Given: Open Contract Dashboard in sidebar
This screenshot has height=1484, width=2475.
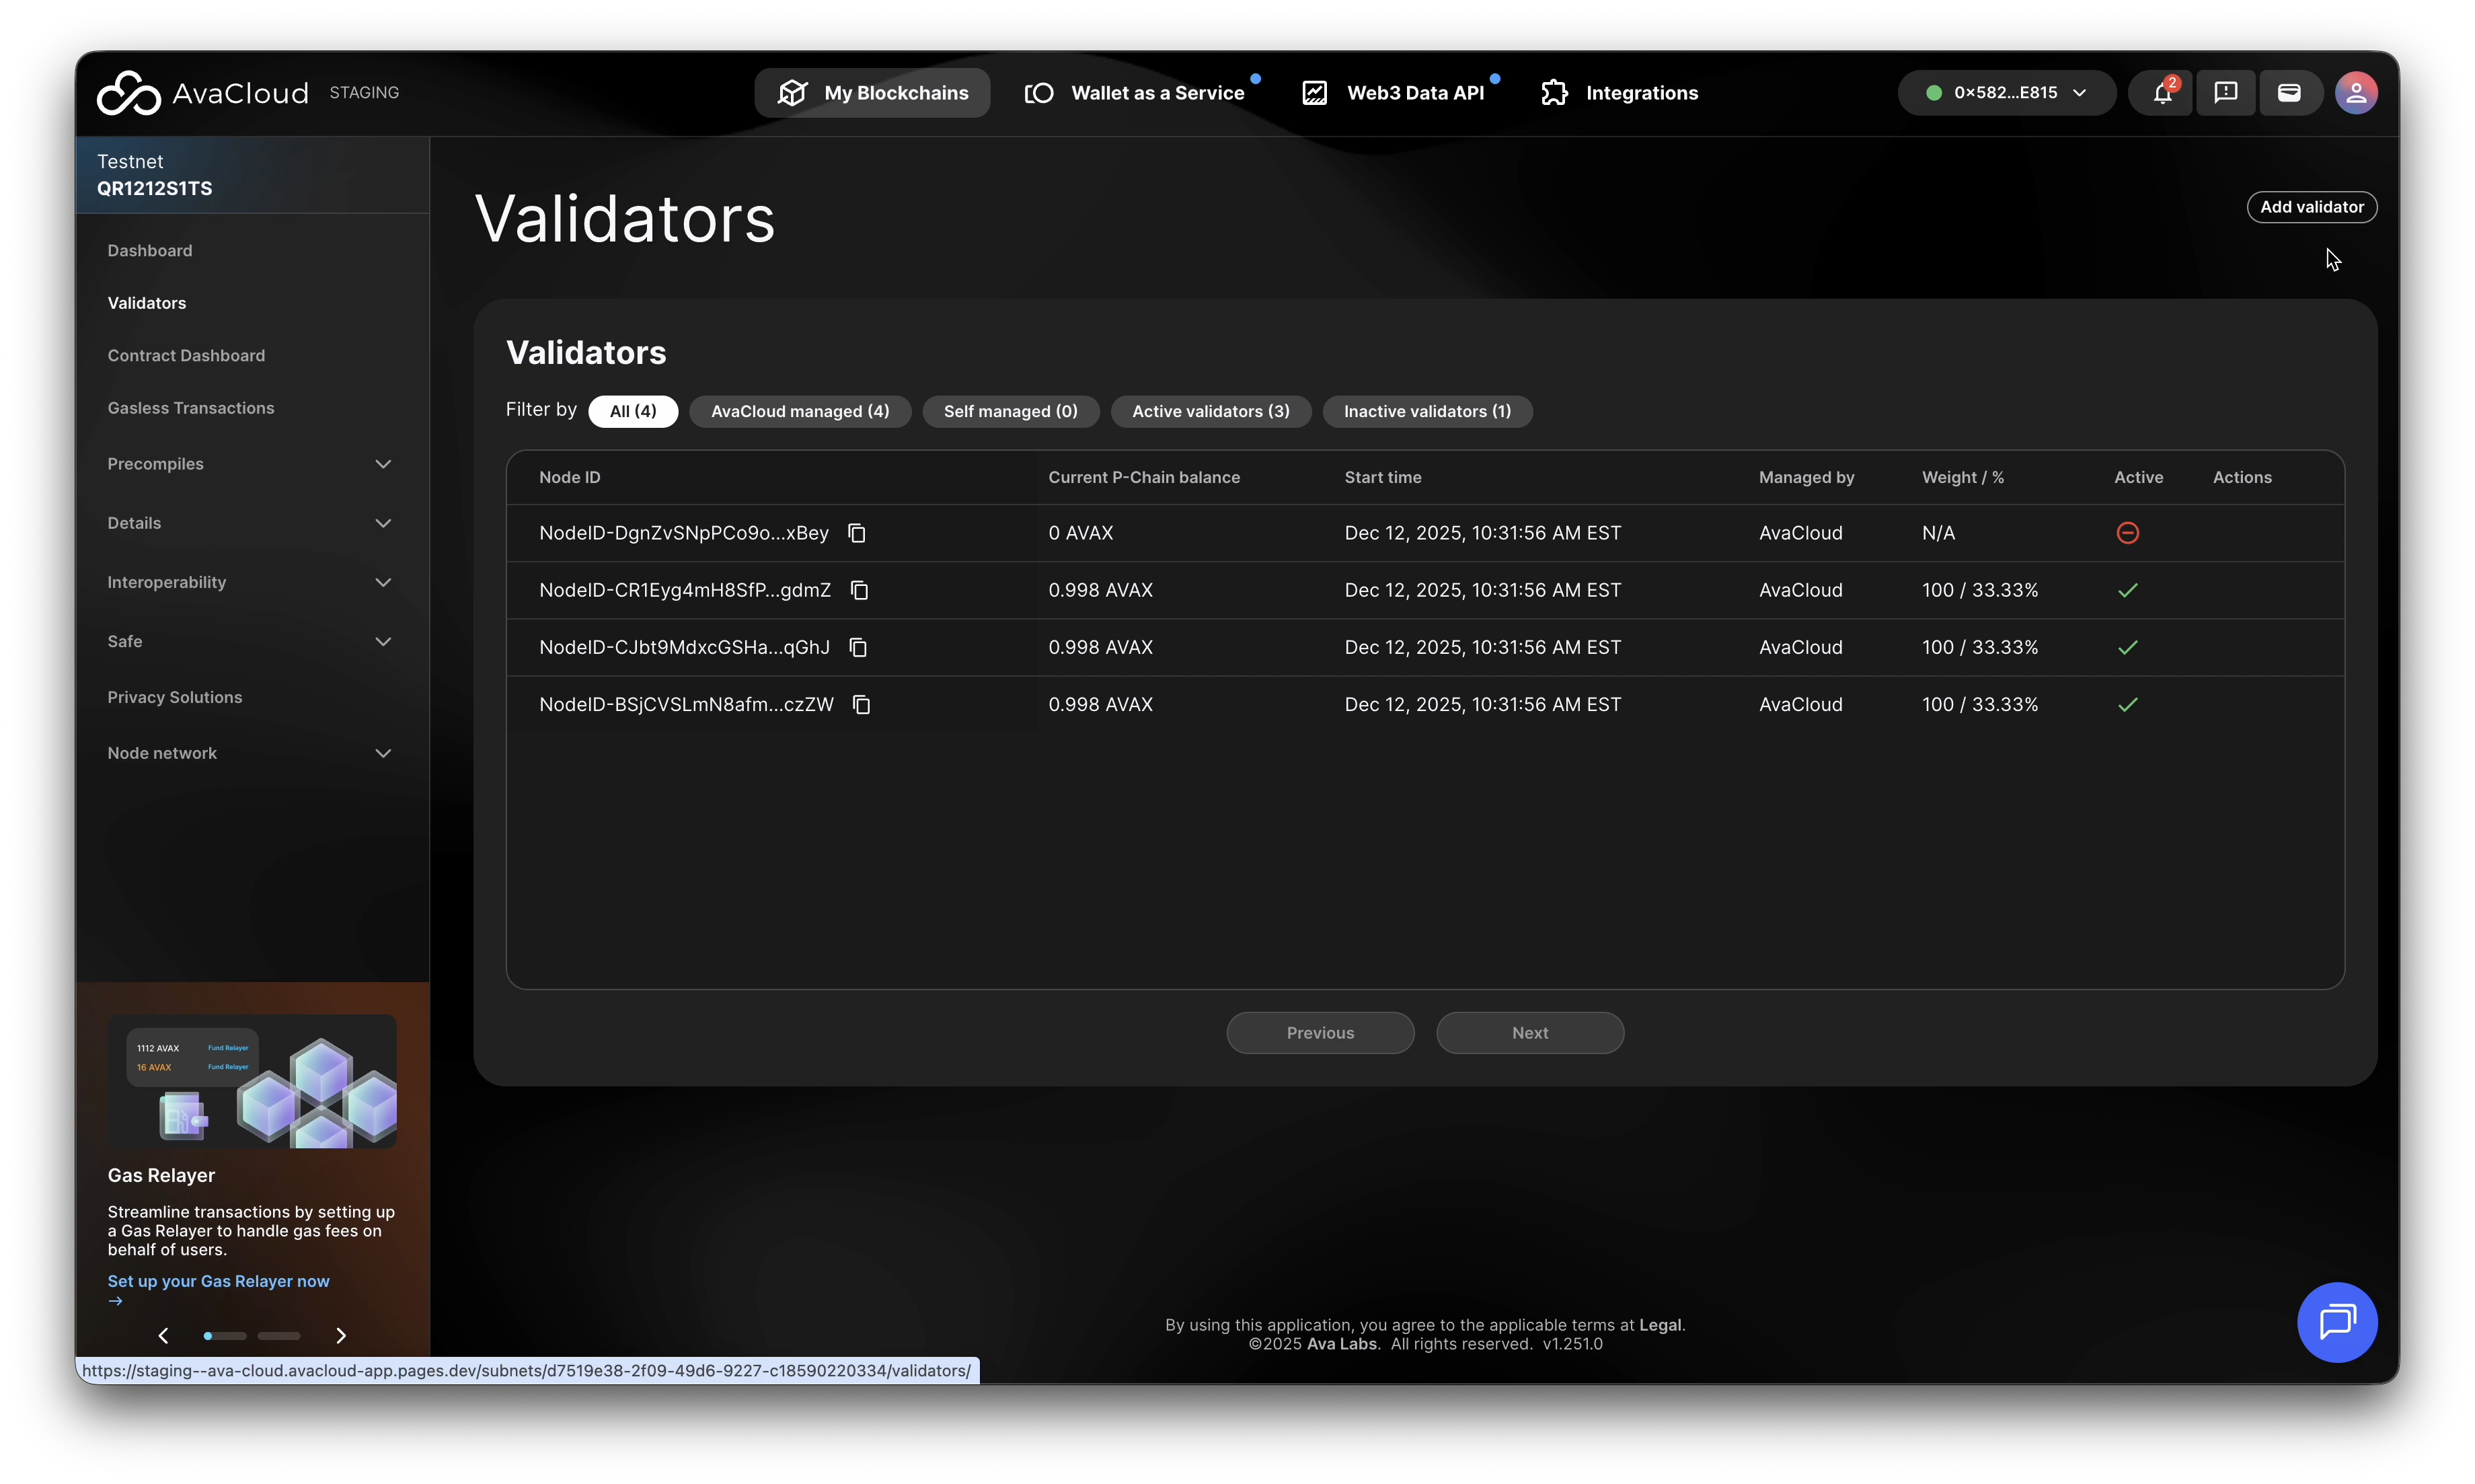Looking at the screenshot, I should tap(186, 356).
